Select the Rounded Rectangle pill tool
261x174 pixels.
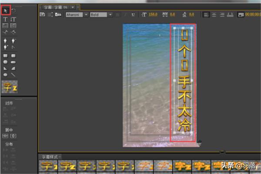[13, 62]
